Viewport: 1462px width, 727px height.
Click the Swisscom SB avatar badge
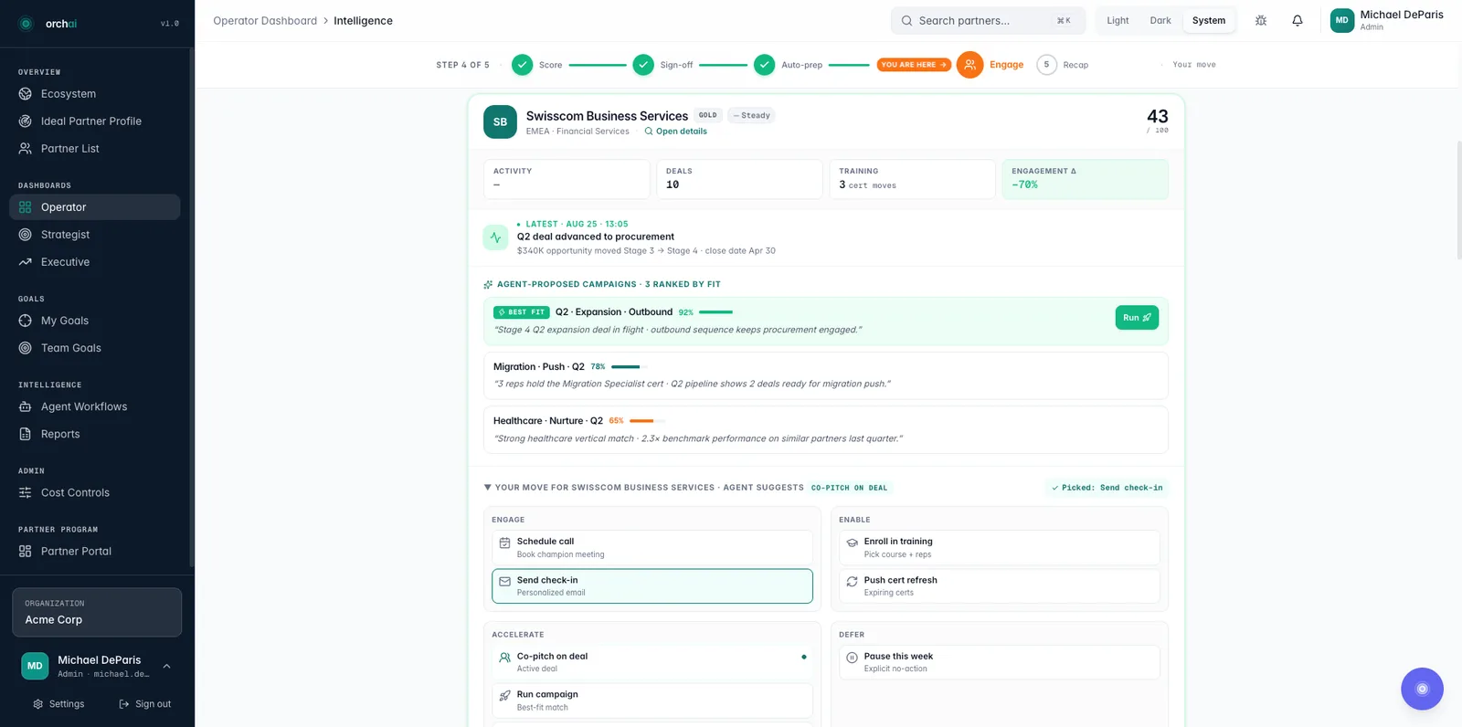tap(500, 122)
